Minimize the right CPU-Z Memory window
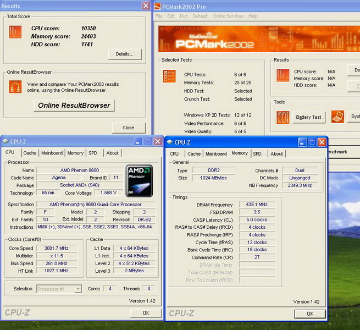Image resolution: width=360 pixels, height=330 pixels. (302, 142)
